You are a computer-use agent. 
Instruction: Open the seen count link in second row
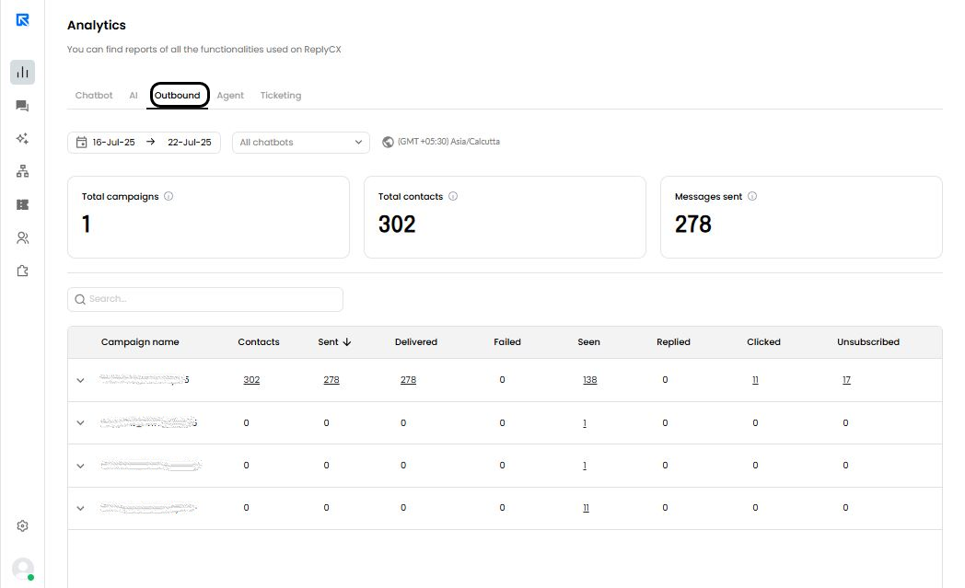(x=585, y=423)
